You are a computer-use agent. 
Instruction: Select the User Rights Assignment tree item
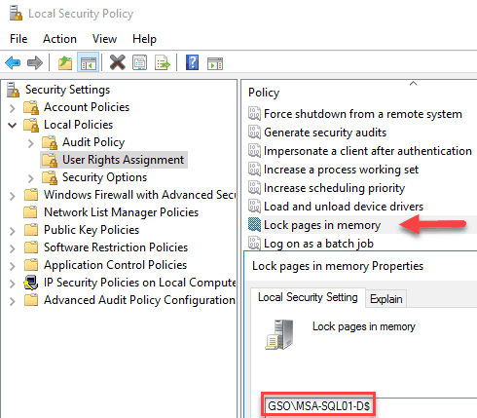point(123,160)
